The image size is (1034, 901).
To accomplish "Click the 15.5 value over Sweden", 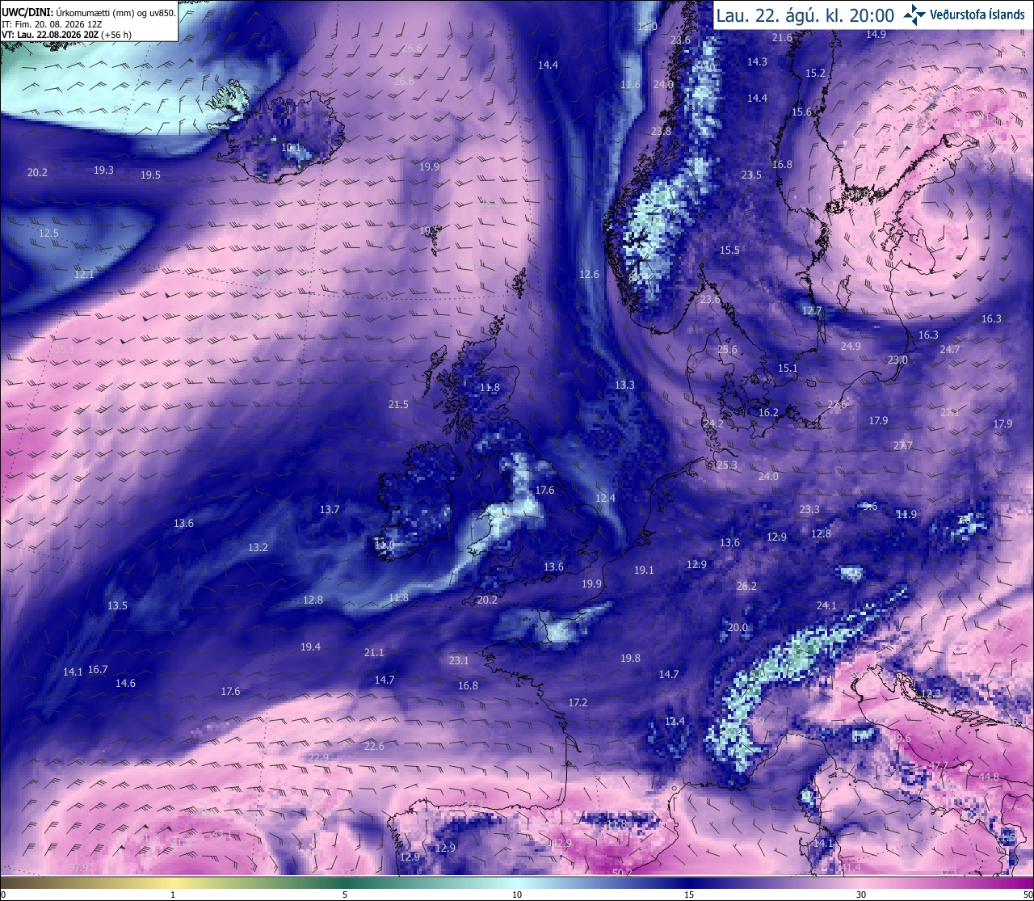I will pos(729,250).
